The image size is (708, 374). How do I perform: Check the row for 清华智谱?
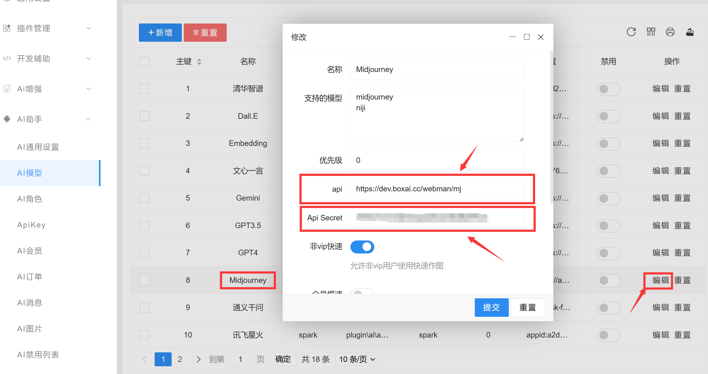144,89
